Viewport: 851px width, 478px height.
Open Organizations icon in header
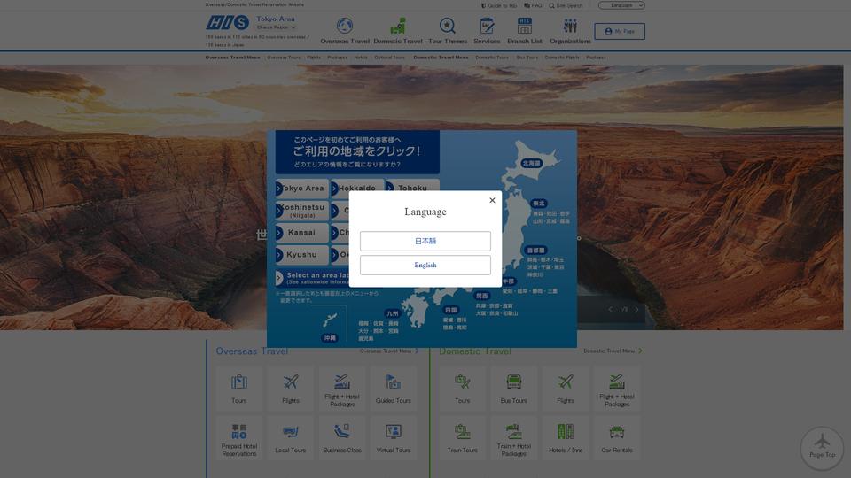pyautogui.click(x=570, y=31)
